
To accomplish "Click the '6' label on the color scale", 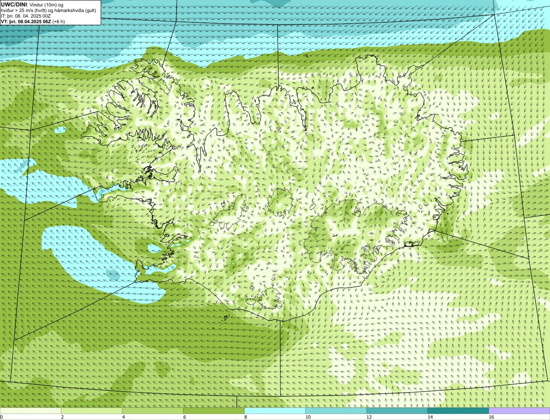I will coord(184,417).
